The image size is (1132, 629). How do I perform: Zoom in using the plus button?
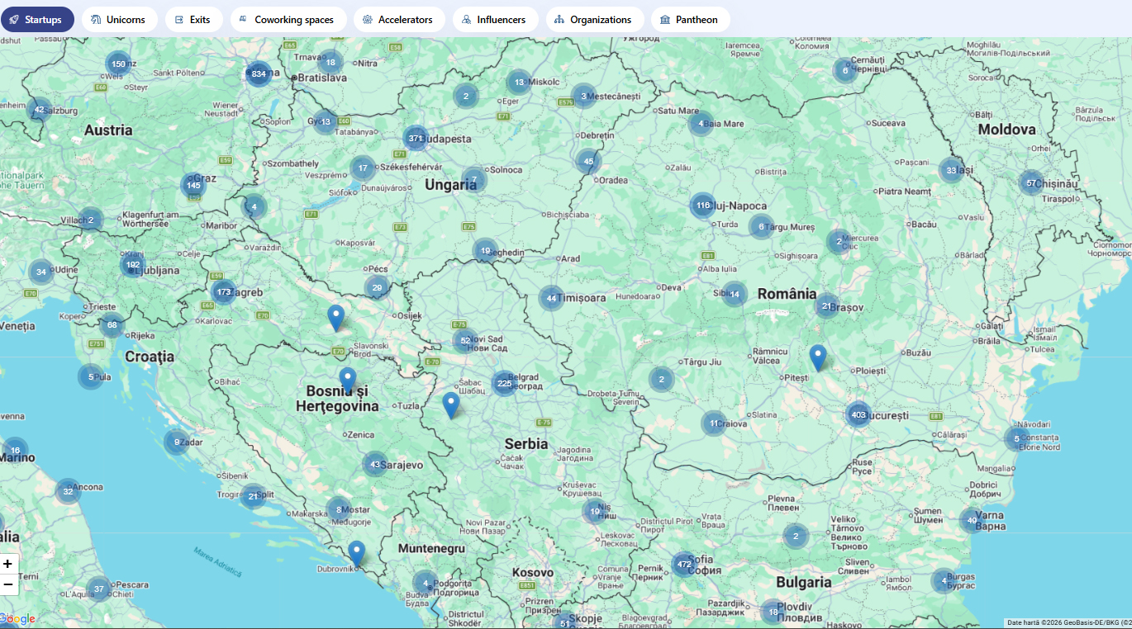coord(8,564)
